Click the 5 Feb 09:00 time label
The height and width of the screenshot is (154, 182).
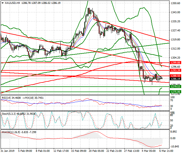click(x=25, y=151)
